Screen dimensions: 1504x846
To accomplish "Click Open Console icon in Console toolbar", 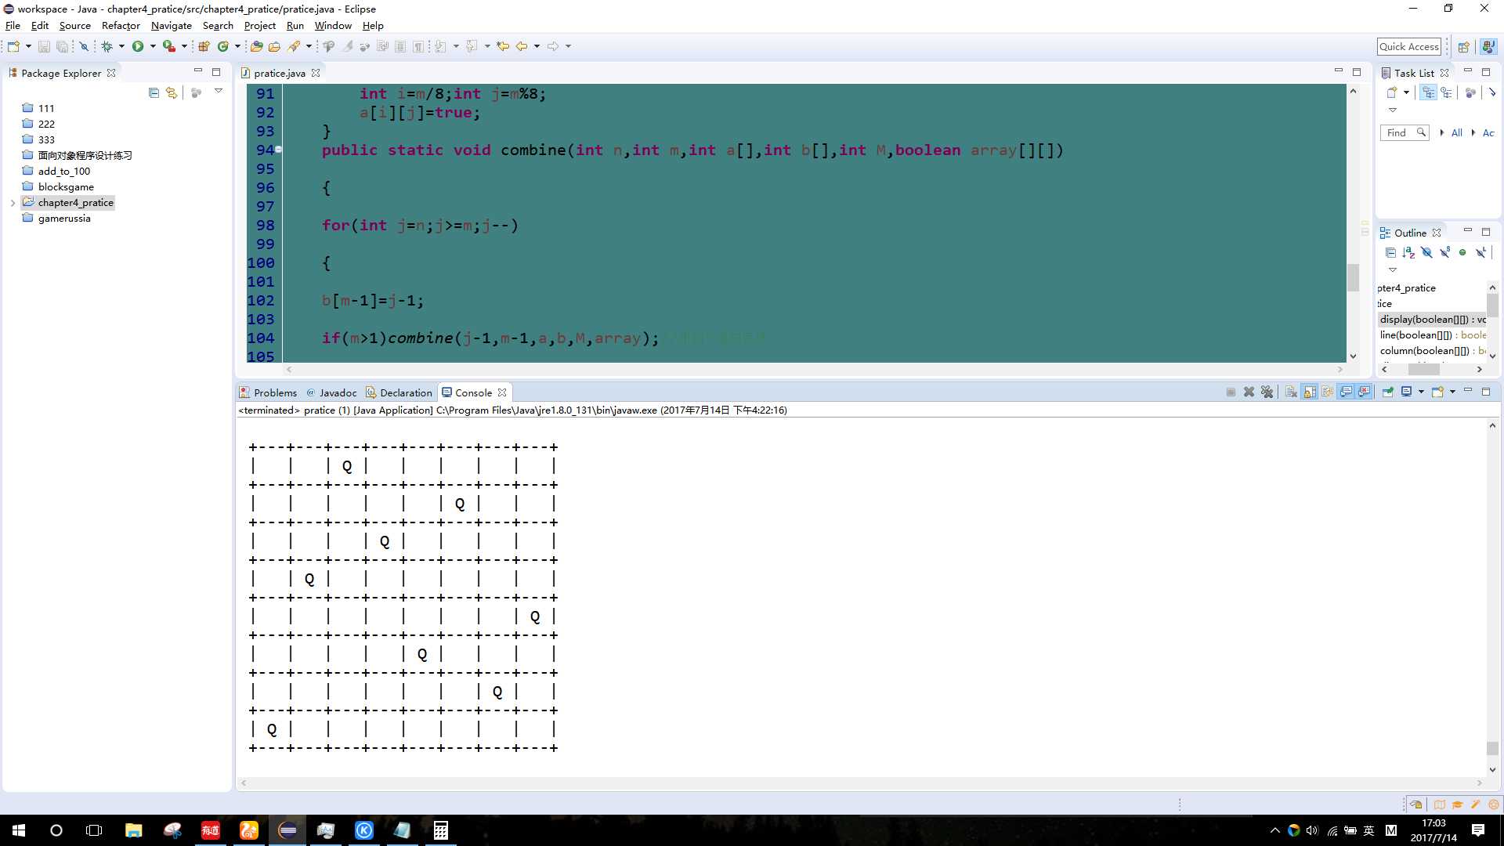I will [x=1437, y=392].
